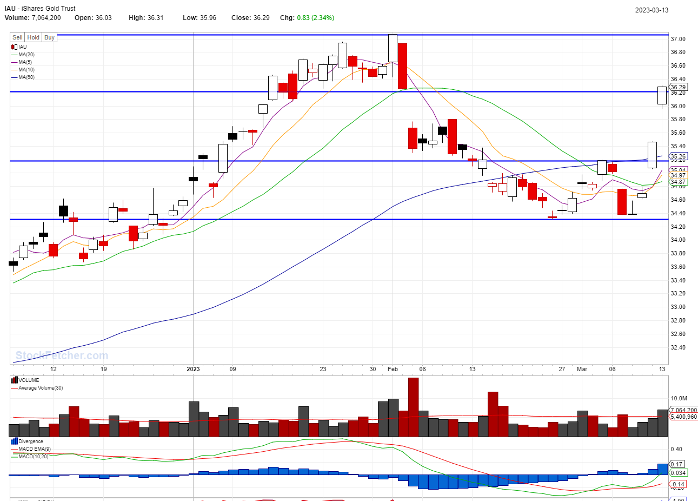Click the 0.034 MACD value tag
This screenshot has height=501, width=698.
(678, 473)
